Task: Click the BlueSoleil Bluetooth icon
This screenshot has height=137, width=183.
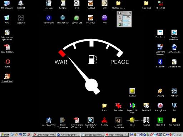Action: [x=160, y=63]
